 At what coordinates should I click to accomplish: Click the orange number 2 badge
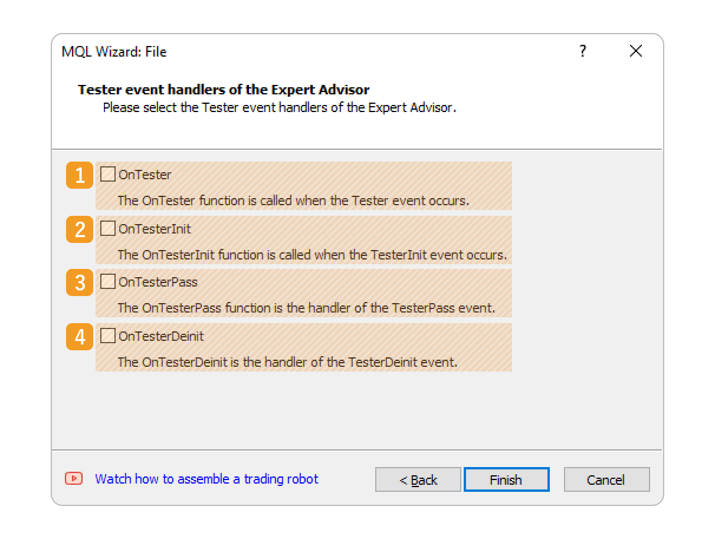[x=80, y=229]
